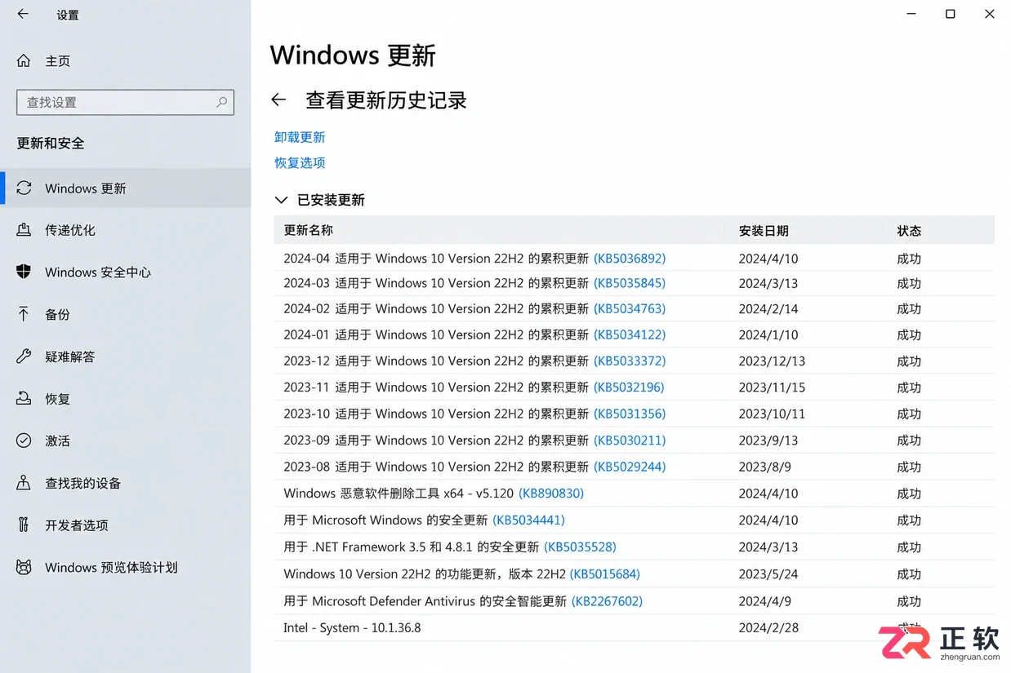Click the date 2024/2/28
This screenshot has width=1011, height=673.
click(768, 627)
